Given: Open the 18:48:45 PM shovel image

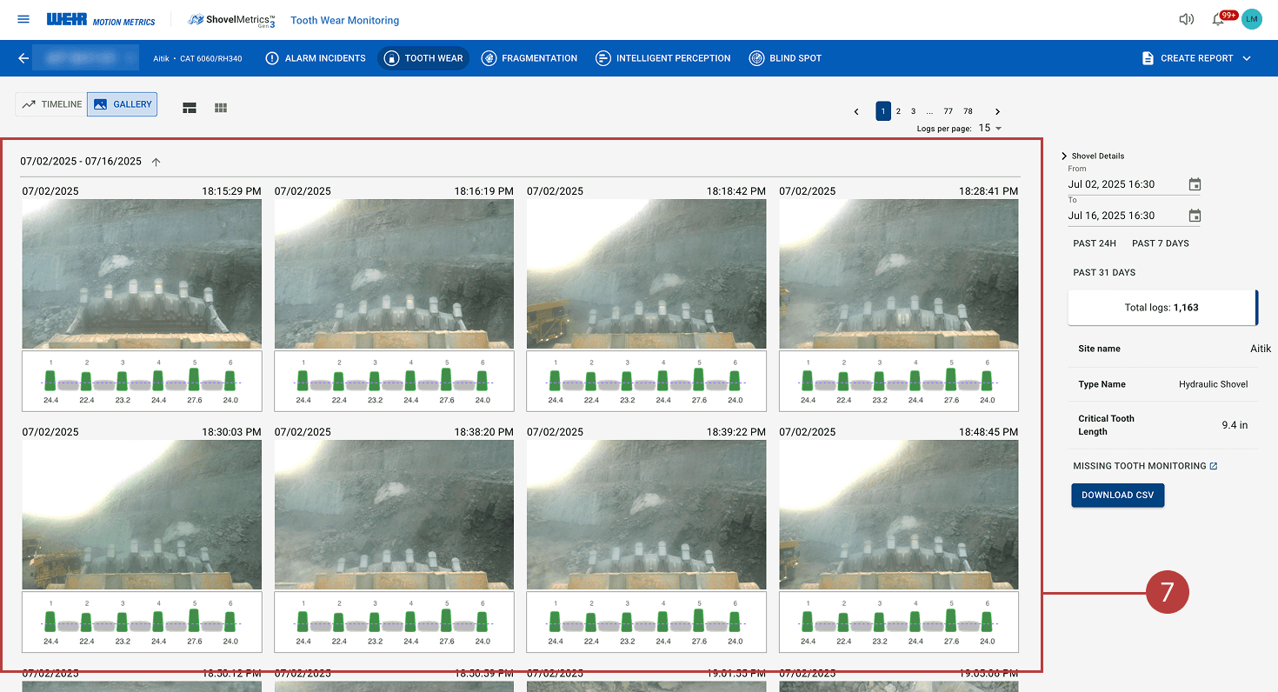Looking at the screenshot, I should point(899,515).
